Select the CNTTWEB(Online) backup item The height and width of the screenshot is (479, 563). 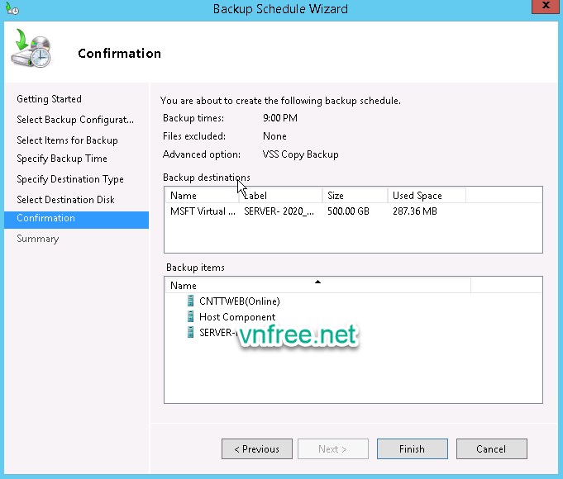pos(239,301)
